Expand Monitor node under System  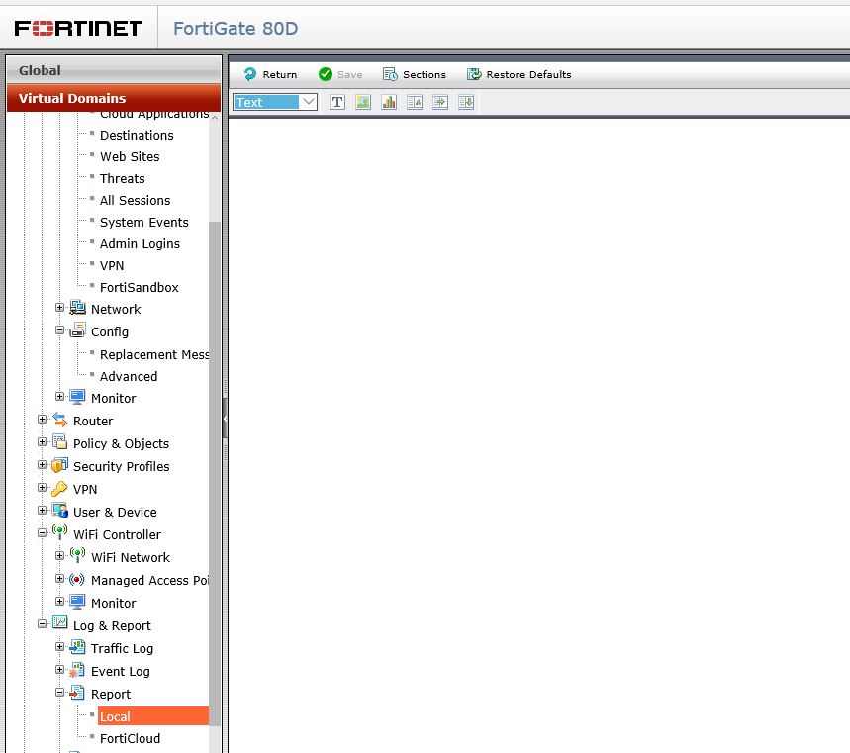coord(59,396)
